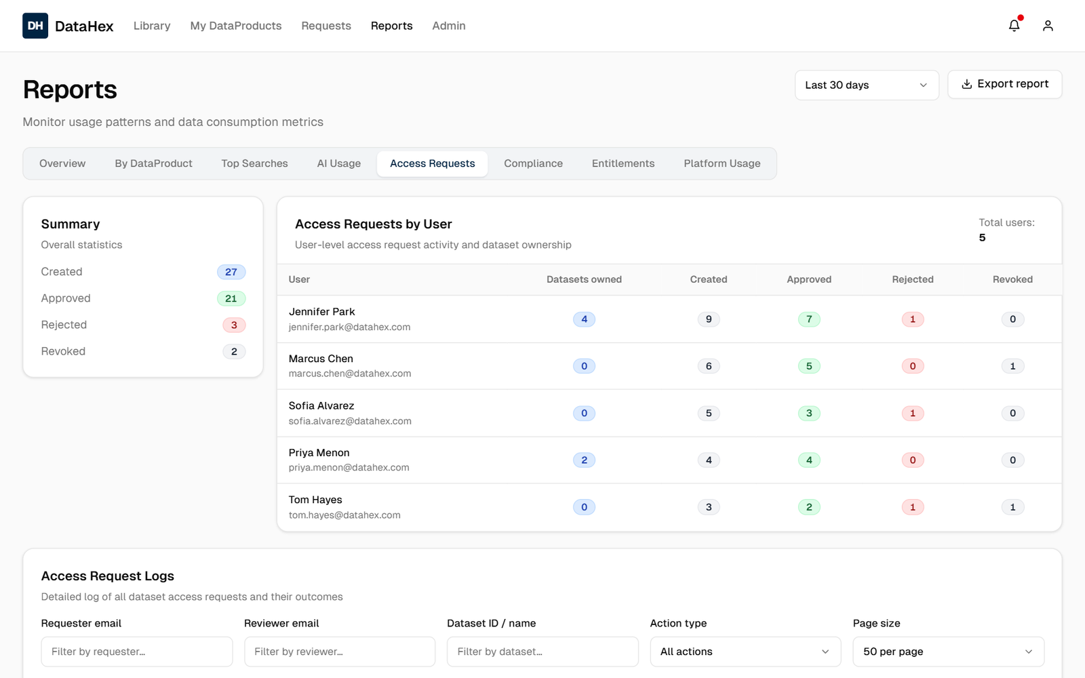Open the Admin navigation item
The height and width of the screenshot is (678, 1085).
pos(449,26)
